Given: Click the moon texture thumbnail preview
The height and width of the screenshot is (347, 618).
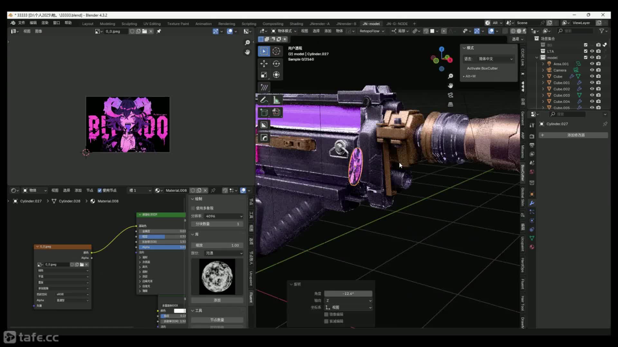Looking at the screenshot, I should 217,277.
